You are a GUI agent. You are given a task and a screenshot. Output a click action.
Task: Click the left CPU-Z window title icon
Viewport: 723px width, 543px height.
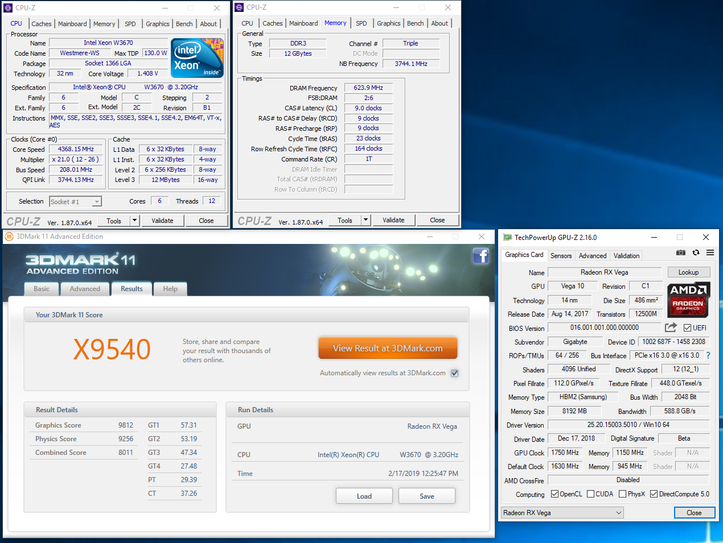8,8
